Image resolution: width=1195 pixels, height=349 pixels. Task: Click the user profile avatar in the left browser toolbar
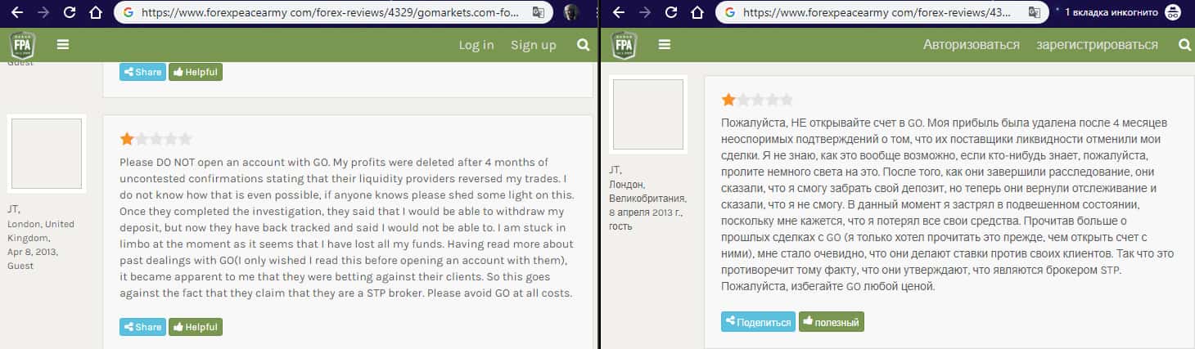(571, 13)
